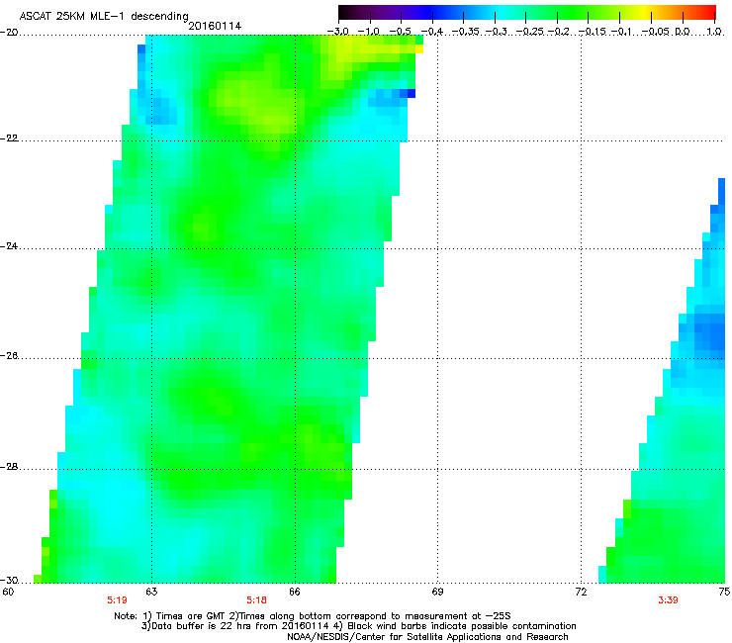Click the red swath time 3:39
Viewport: 732px width, 643px height.
(668, 600)
